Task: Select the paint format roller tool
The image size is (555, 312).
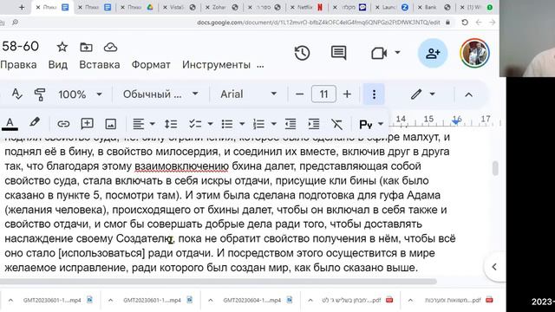Action: (40, 94)
